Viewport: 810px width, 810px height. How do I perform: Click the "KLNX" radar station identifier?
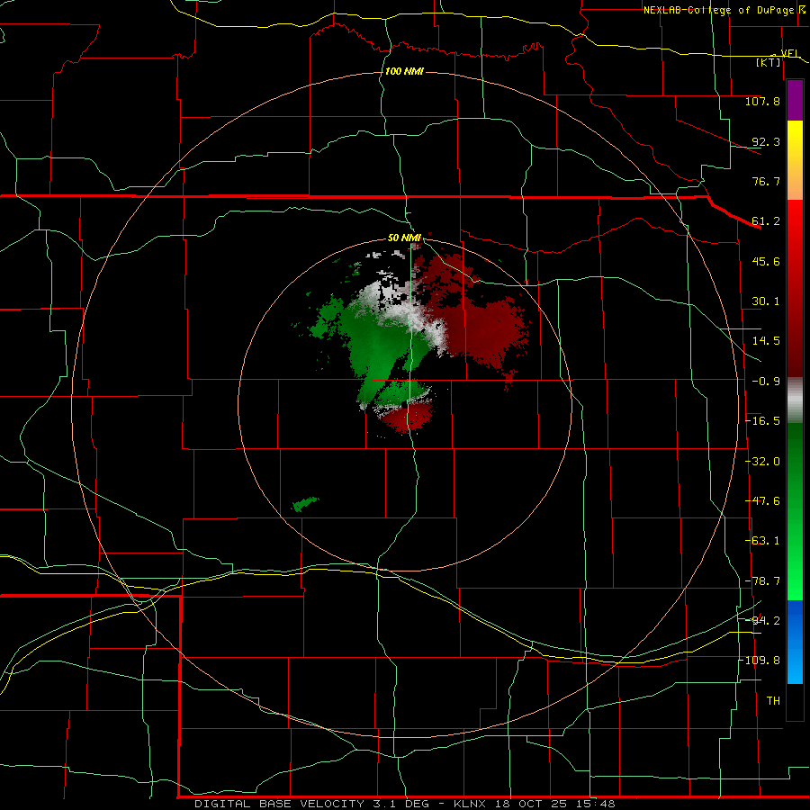point(470,804)
